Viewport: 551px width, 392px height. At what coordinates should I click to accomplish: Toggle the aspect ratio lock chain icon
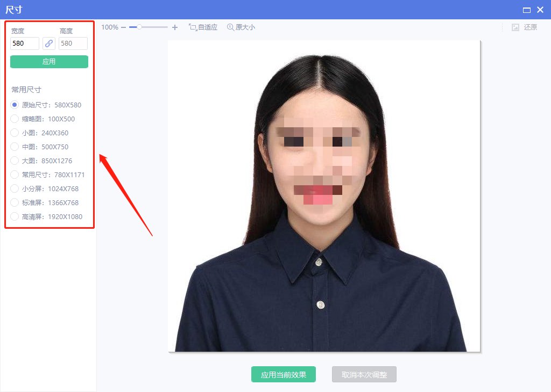48,43
